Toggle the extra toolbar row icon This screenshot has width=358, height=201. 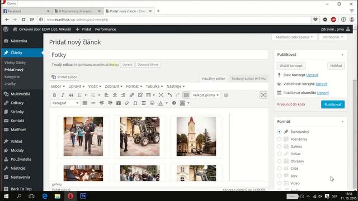point(186,95)
